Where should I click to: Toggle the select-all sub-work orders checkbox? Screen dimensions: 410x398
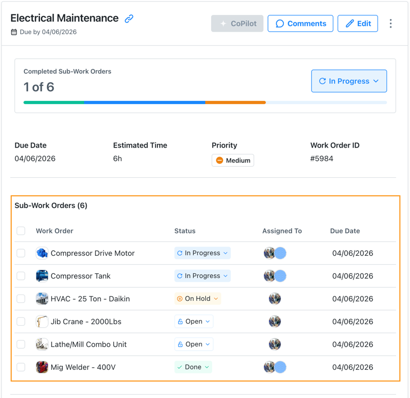coord(21,231)
